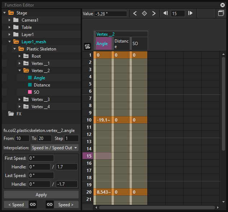Click the Camera1 folder icon
228x212 pixels.
tap(16, 20)
